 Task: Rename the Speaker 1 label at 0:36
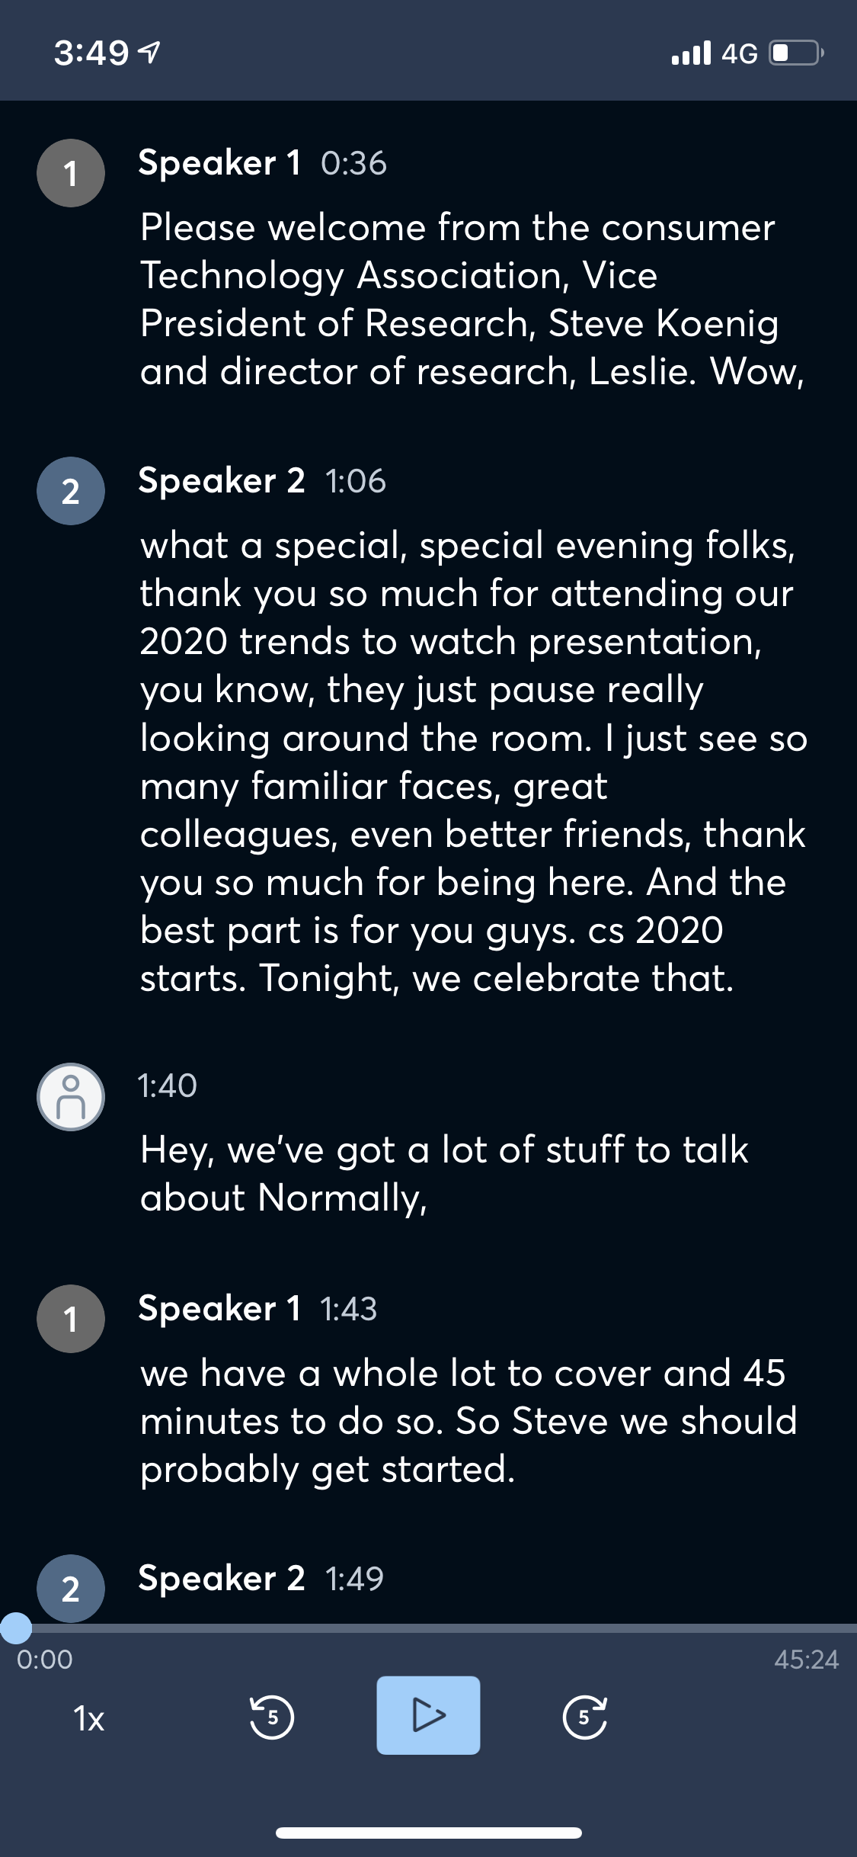point(219,163)
